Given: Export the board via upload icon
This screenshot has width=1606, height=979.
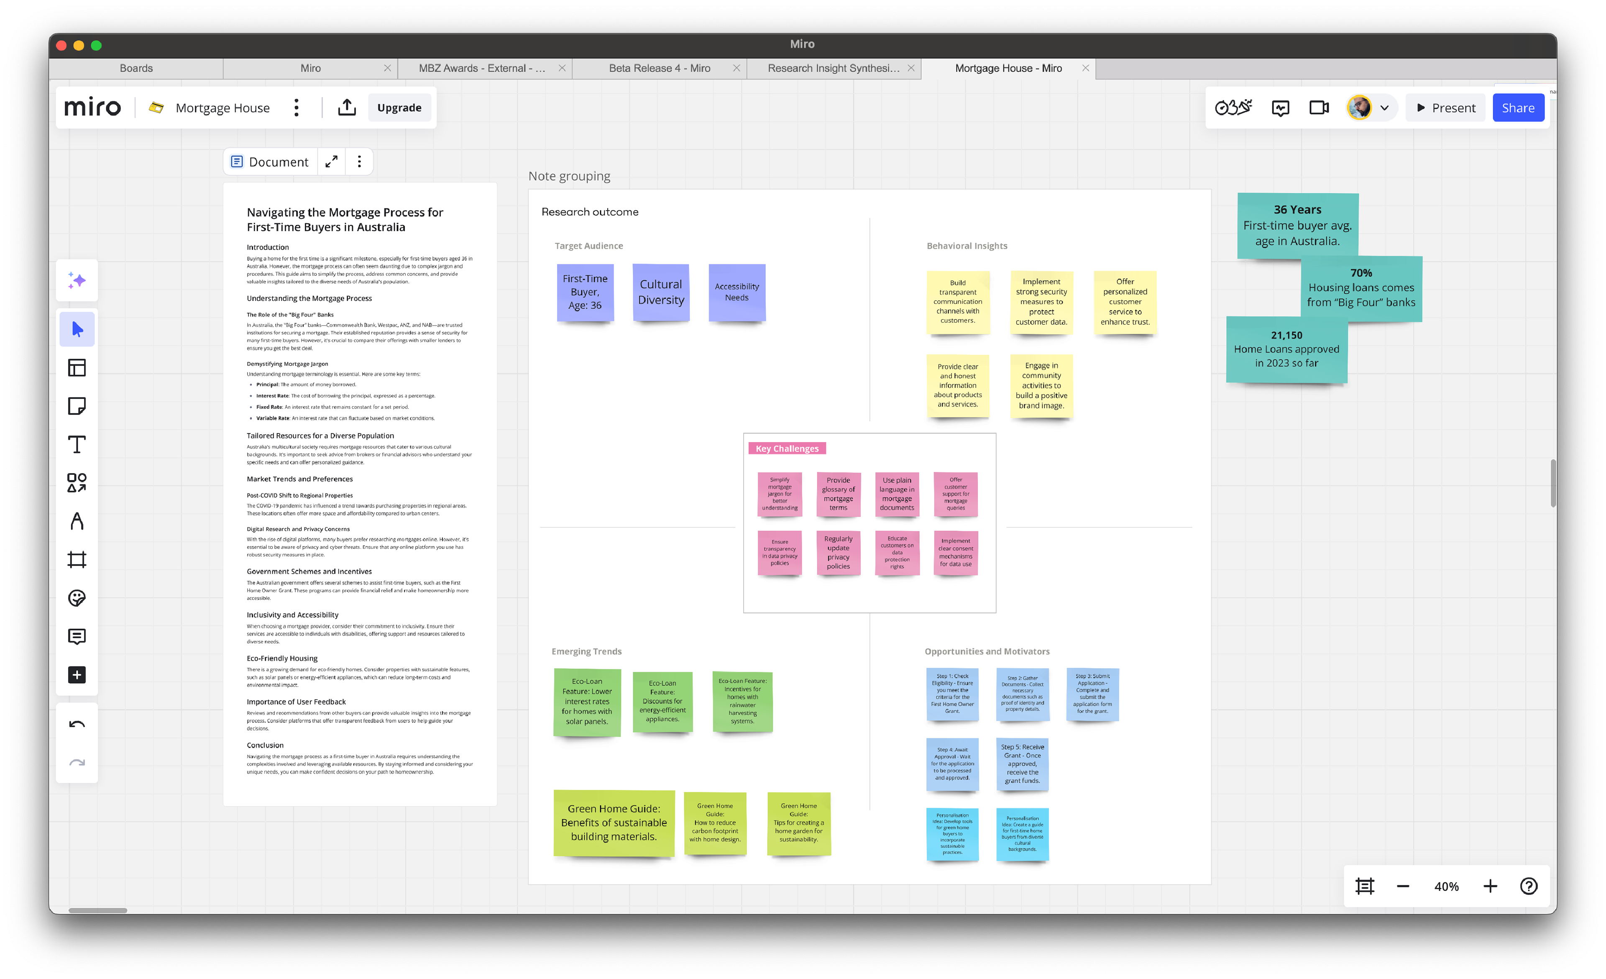Looking at the screenshot, I should (347, 108).
